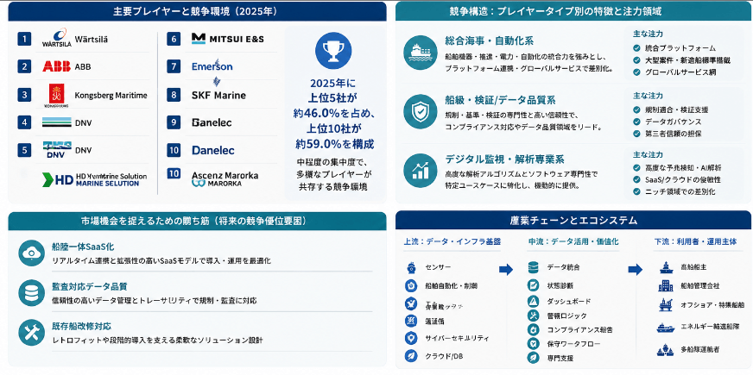The image size is (753, 375).
Task: Click the 総合海事・自動化系 heading
Action: pos(490,41)
